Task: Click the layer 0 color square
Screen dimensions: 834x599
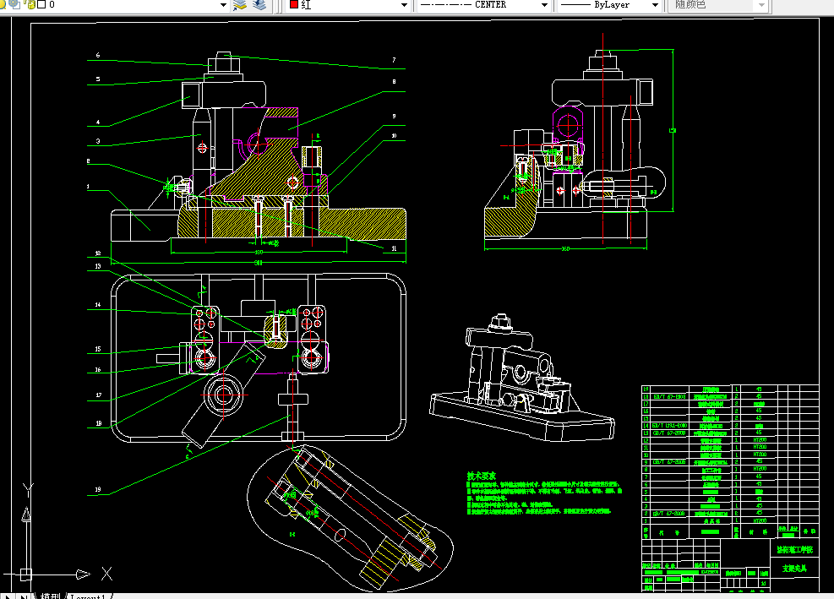Action: [x=41, y=4]
